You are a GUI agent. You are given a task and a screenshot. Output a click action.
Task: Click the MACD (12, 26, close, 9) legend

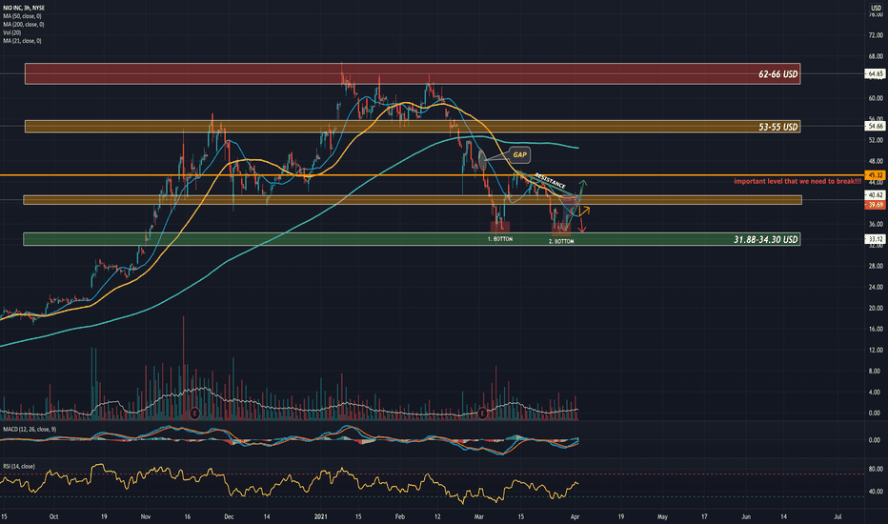30,430
